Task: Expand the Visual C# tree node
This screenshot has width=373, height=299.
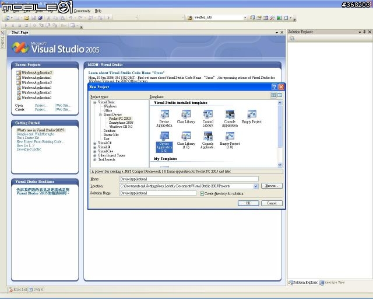Action: coord(94,143)
